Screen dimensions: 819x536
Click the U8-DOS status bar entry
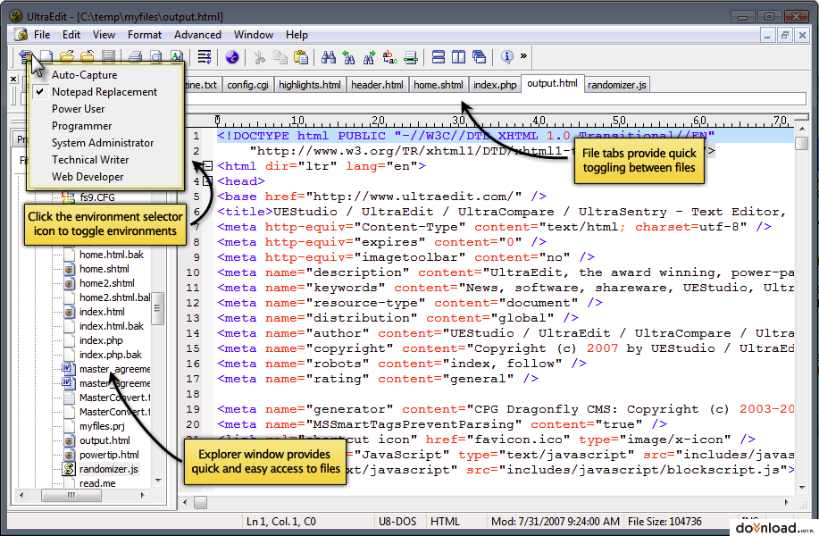[397, 522]
